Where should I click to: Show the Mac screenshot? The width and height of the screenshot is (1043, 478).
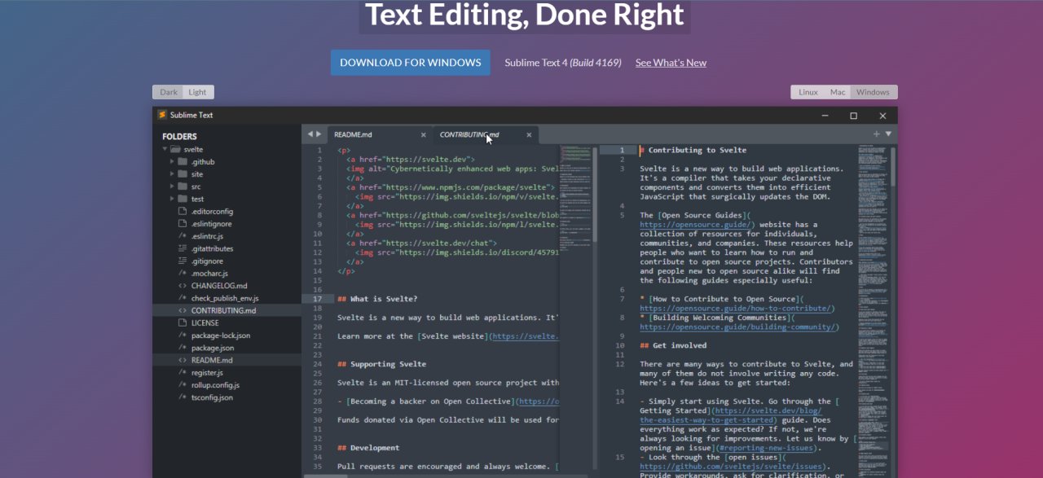[x=838, y=92]
